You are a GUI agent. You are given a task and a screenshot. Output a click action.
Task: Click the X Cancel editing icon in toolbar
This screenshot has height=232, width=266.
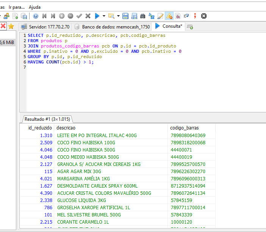[88, 16]
